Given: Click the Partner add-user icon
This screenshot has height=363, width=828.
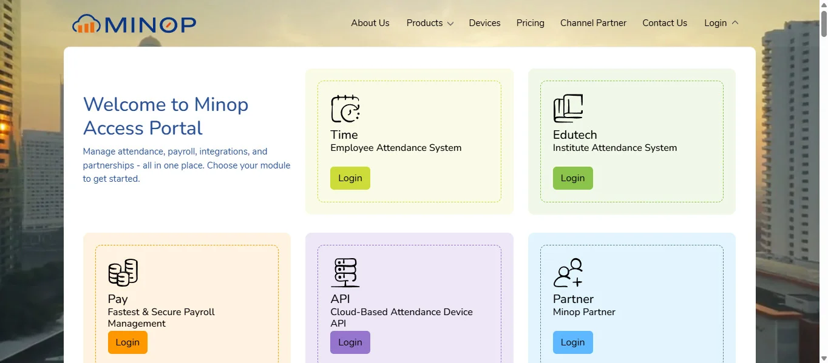Looking at the screenshot, I should tap(568, 273).
